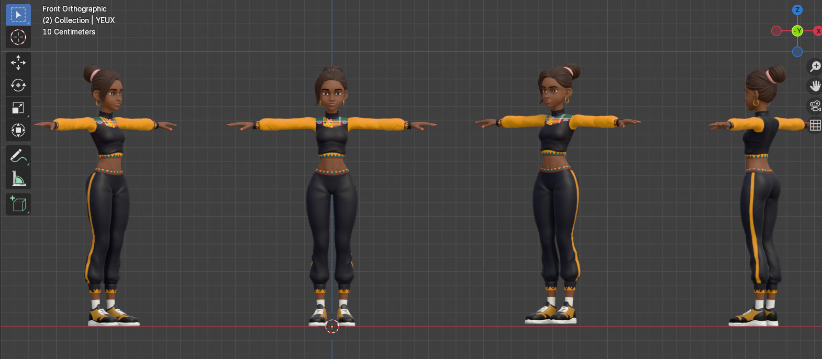The width and height of the screenshot is (822, 359).
Task: Click the negative Z blue circle on gizmo
Action: pyautogui.click(x=797, y=52)
